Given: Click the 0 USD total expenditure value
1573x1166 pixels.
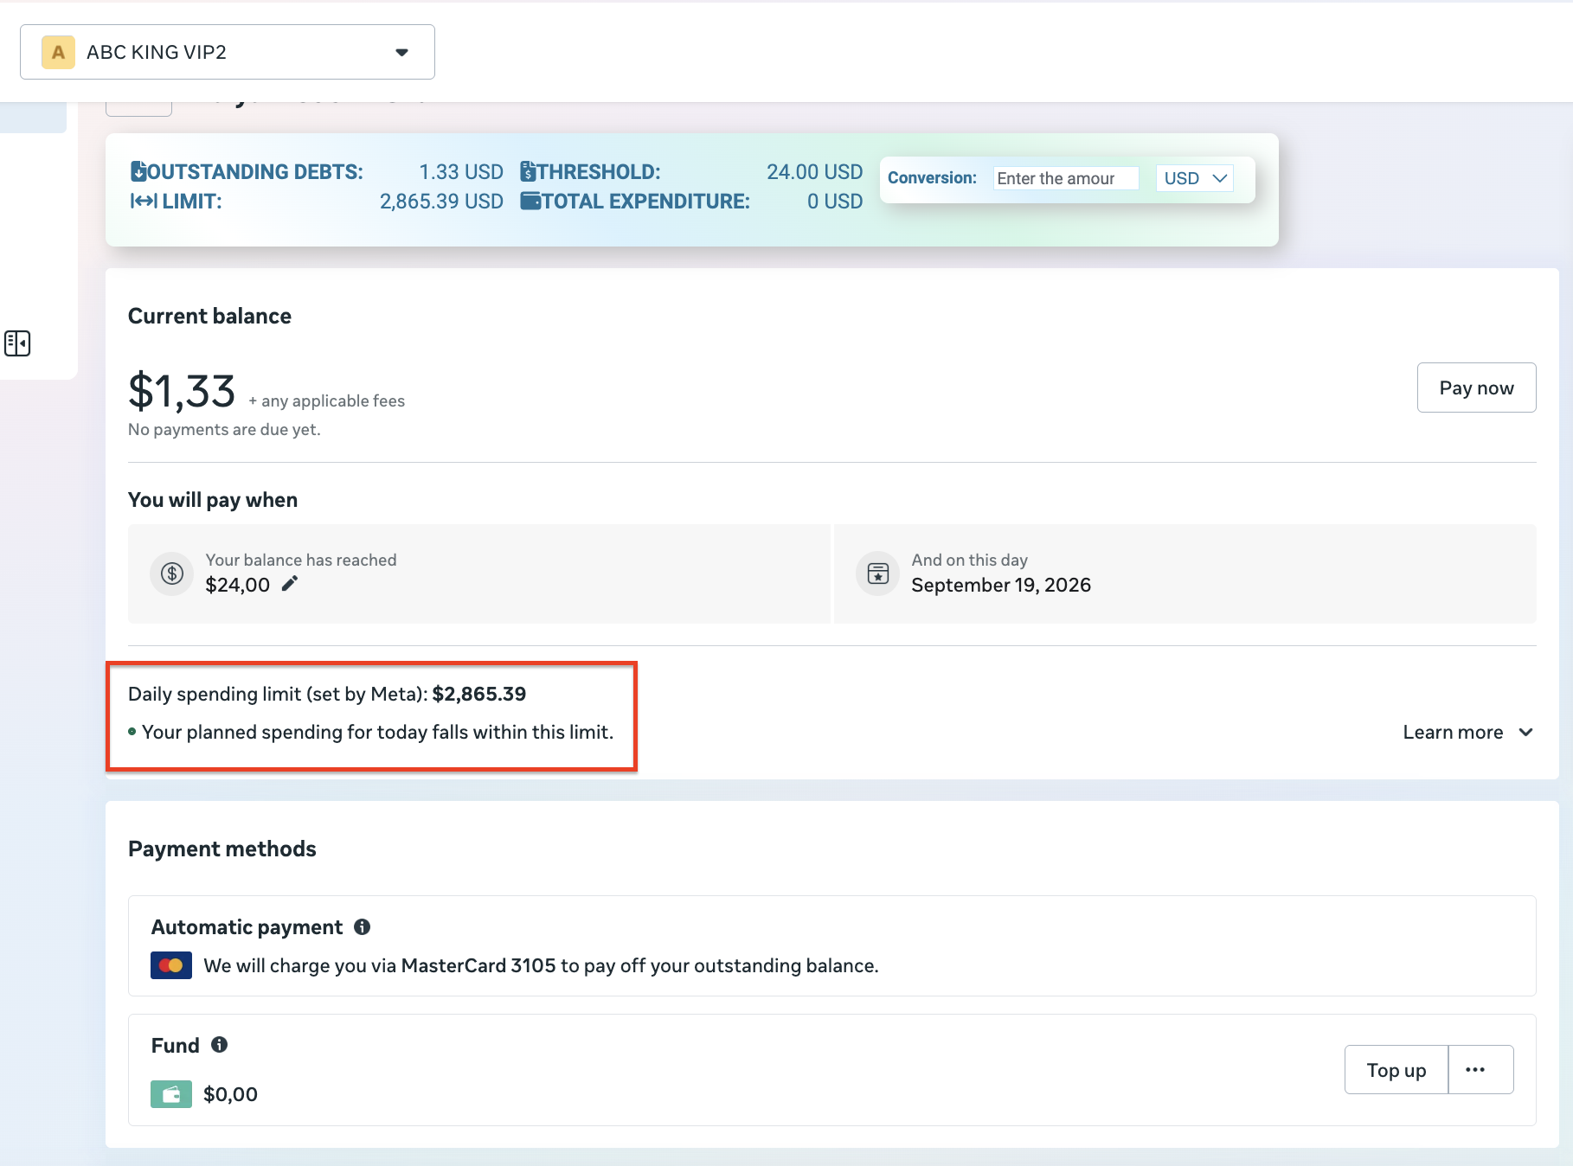Looking at the screenshot, I should [835, 201].
